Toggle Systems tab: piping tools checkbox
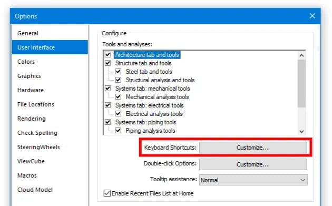 [108, 122]
